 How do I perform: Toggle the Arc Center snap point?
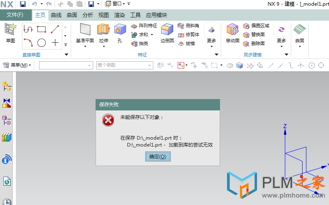[312, 65]
